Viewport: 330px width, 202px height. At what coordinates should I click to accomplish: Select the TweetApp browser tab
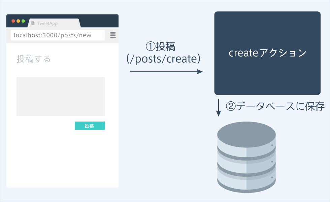pyautogui.click(x=54, y=23)
